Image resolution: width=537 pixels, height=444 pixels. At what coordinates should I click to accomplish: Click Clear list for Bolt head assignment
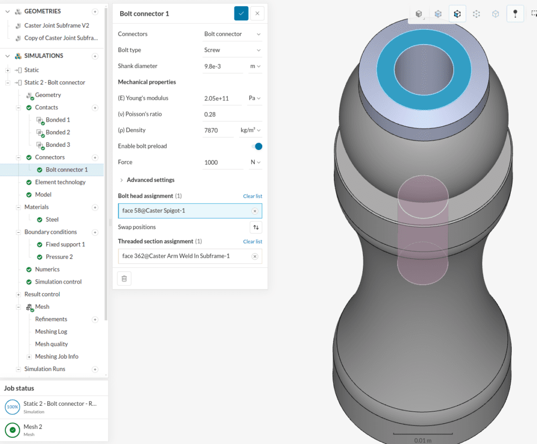252,196
